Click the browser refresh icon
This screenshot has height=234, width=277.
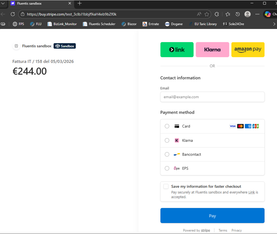click(x=13, y=14)
